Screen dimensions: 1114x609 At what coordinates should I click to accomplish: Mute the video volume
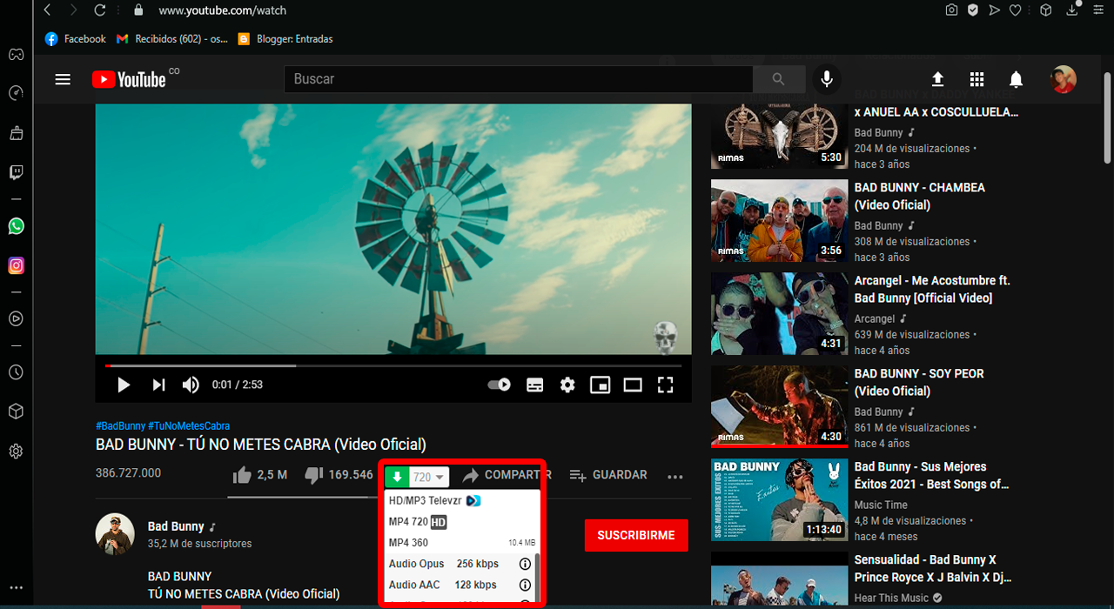tap(191, 385)
